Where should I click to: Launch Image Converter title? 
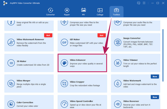tap(132, 38)
